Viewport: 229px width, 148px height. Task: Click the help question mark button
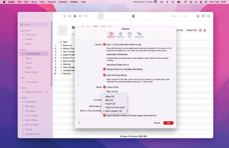pos(79,123)
